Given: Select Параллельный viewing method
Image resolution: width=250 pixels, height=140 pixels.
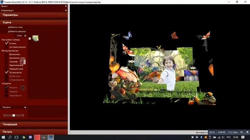Looking at the screenshot, I should pos(16,65).
